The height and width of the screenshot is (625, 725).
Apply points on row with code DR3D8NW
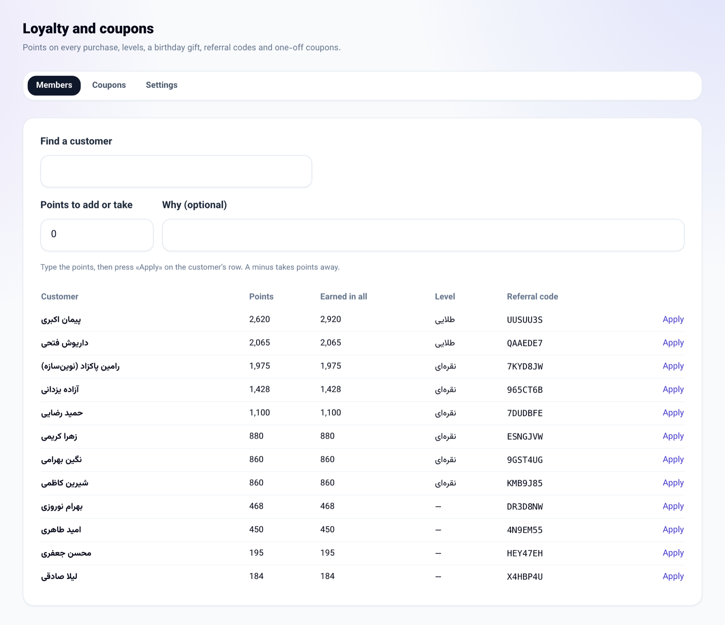click(x=673, y=506)
